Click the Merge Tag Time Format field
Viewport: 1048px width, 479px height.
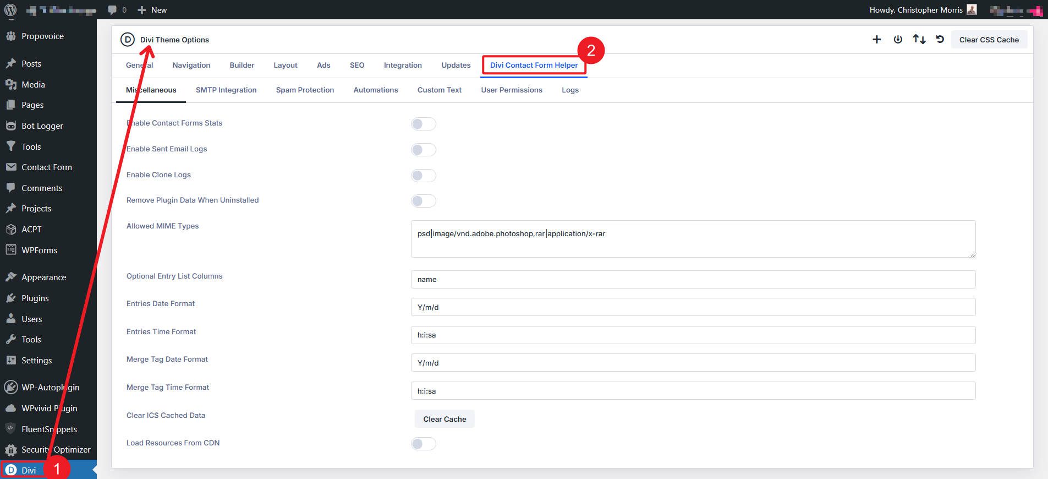click(693, 391)
